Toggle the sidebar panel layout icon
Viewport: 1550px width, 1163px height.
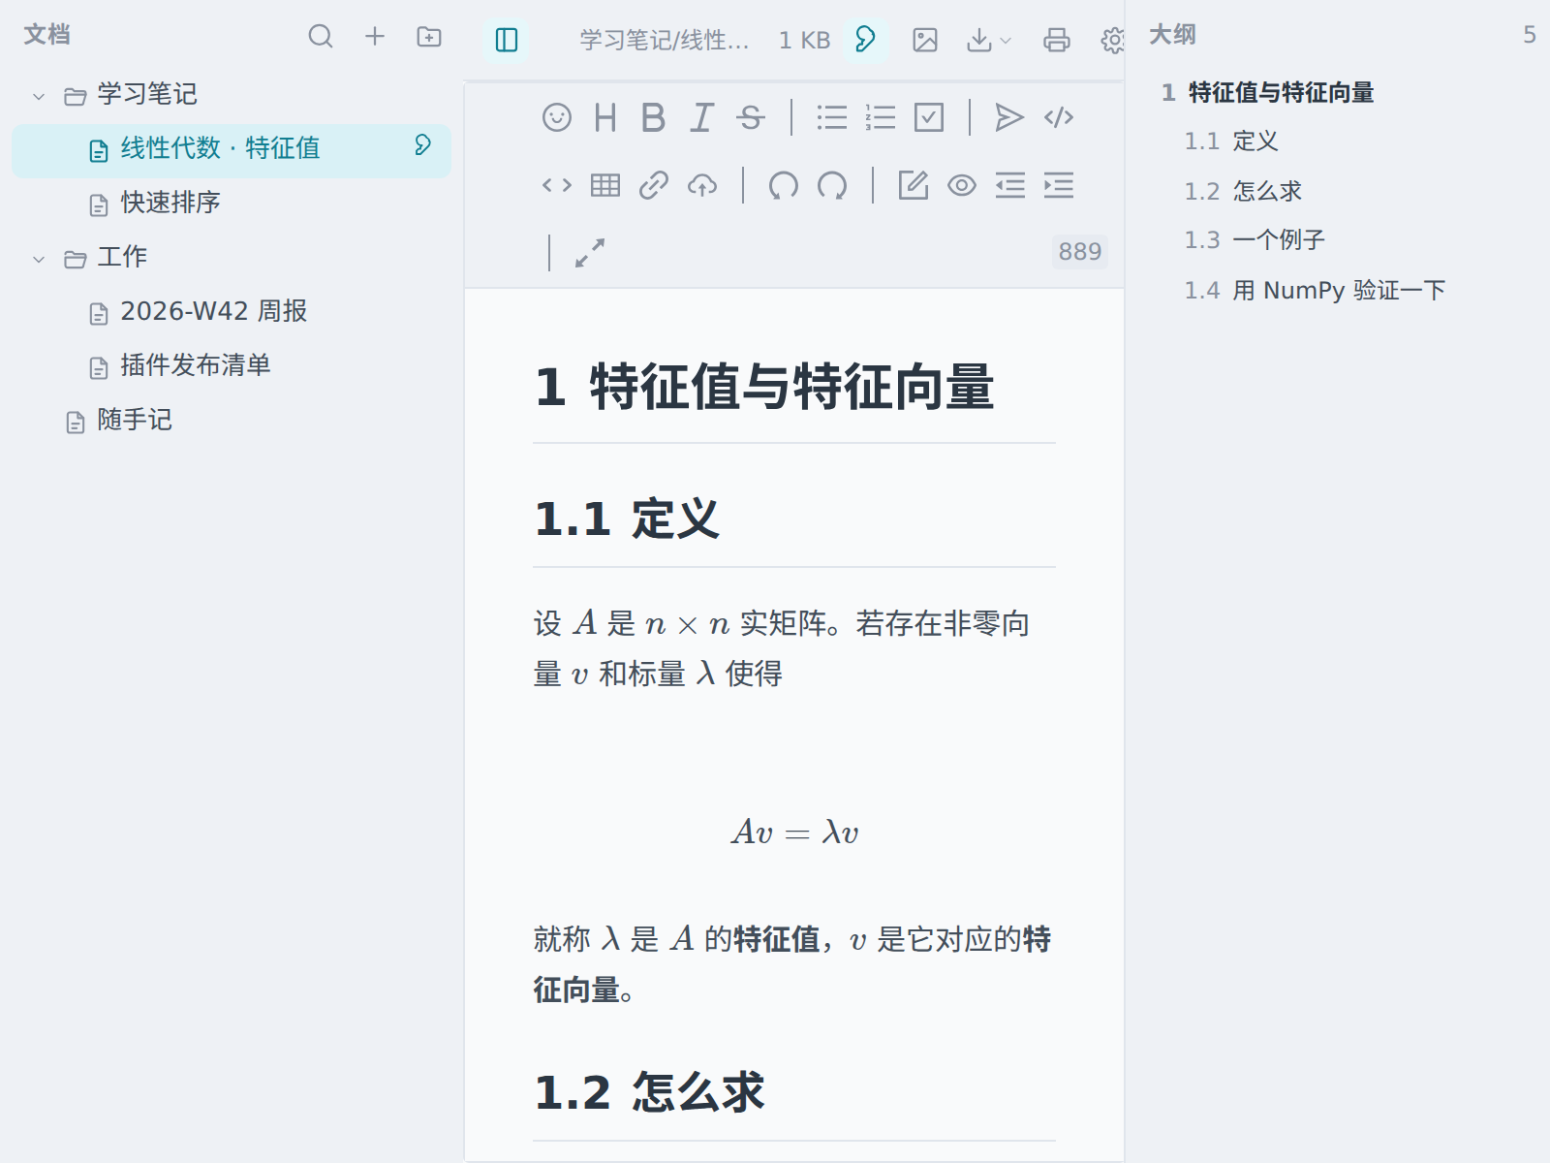[507, 40]
